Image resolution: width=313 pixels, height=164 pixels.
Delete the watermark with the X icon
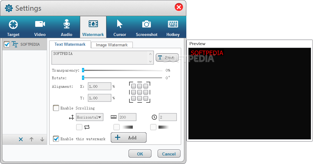pyautogui.click(x=21, y=139)
